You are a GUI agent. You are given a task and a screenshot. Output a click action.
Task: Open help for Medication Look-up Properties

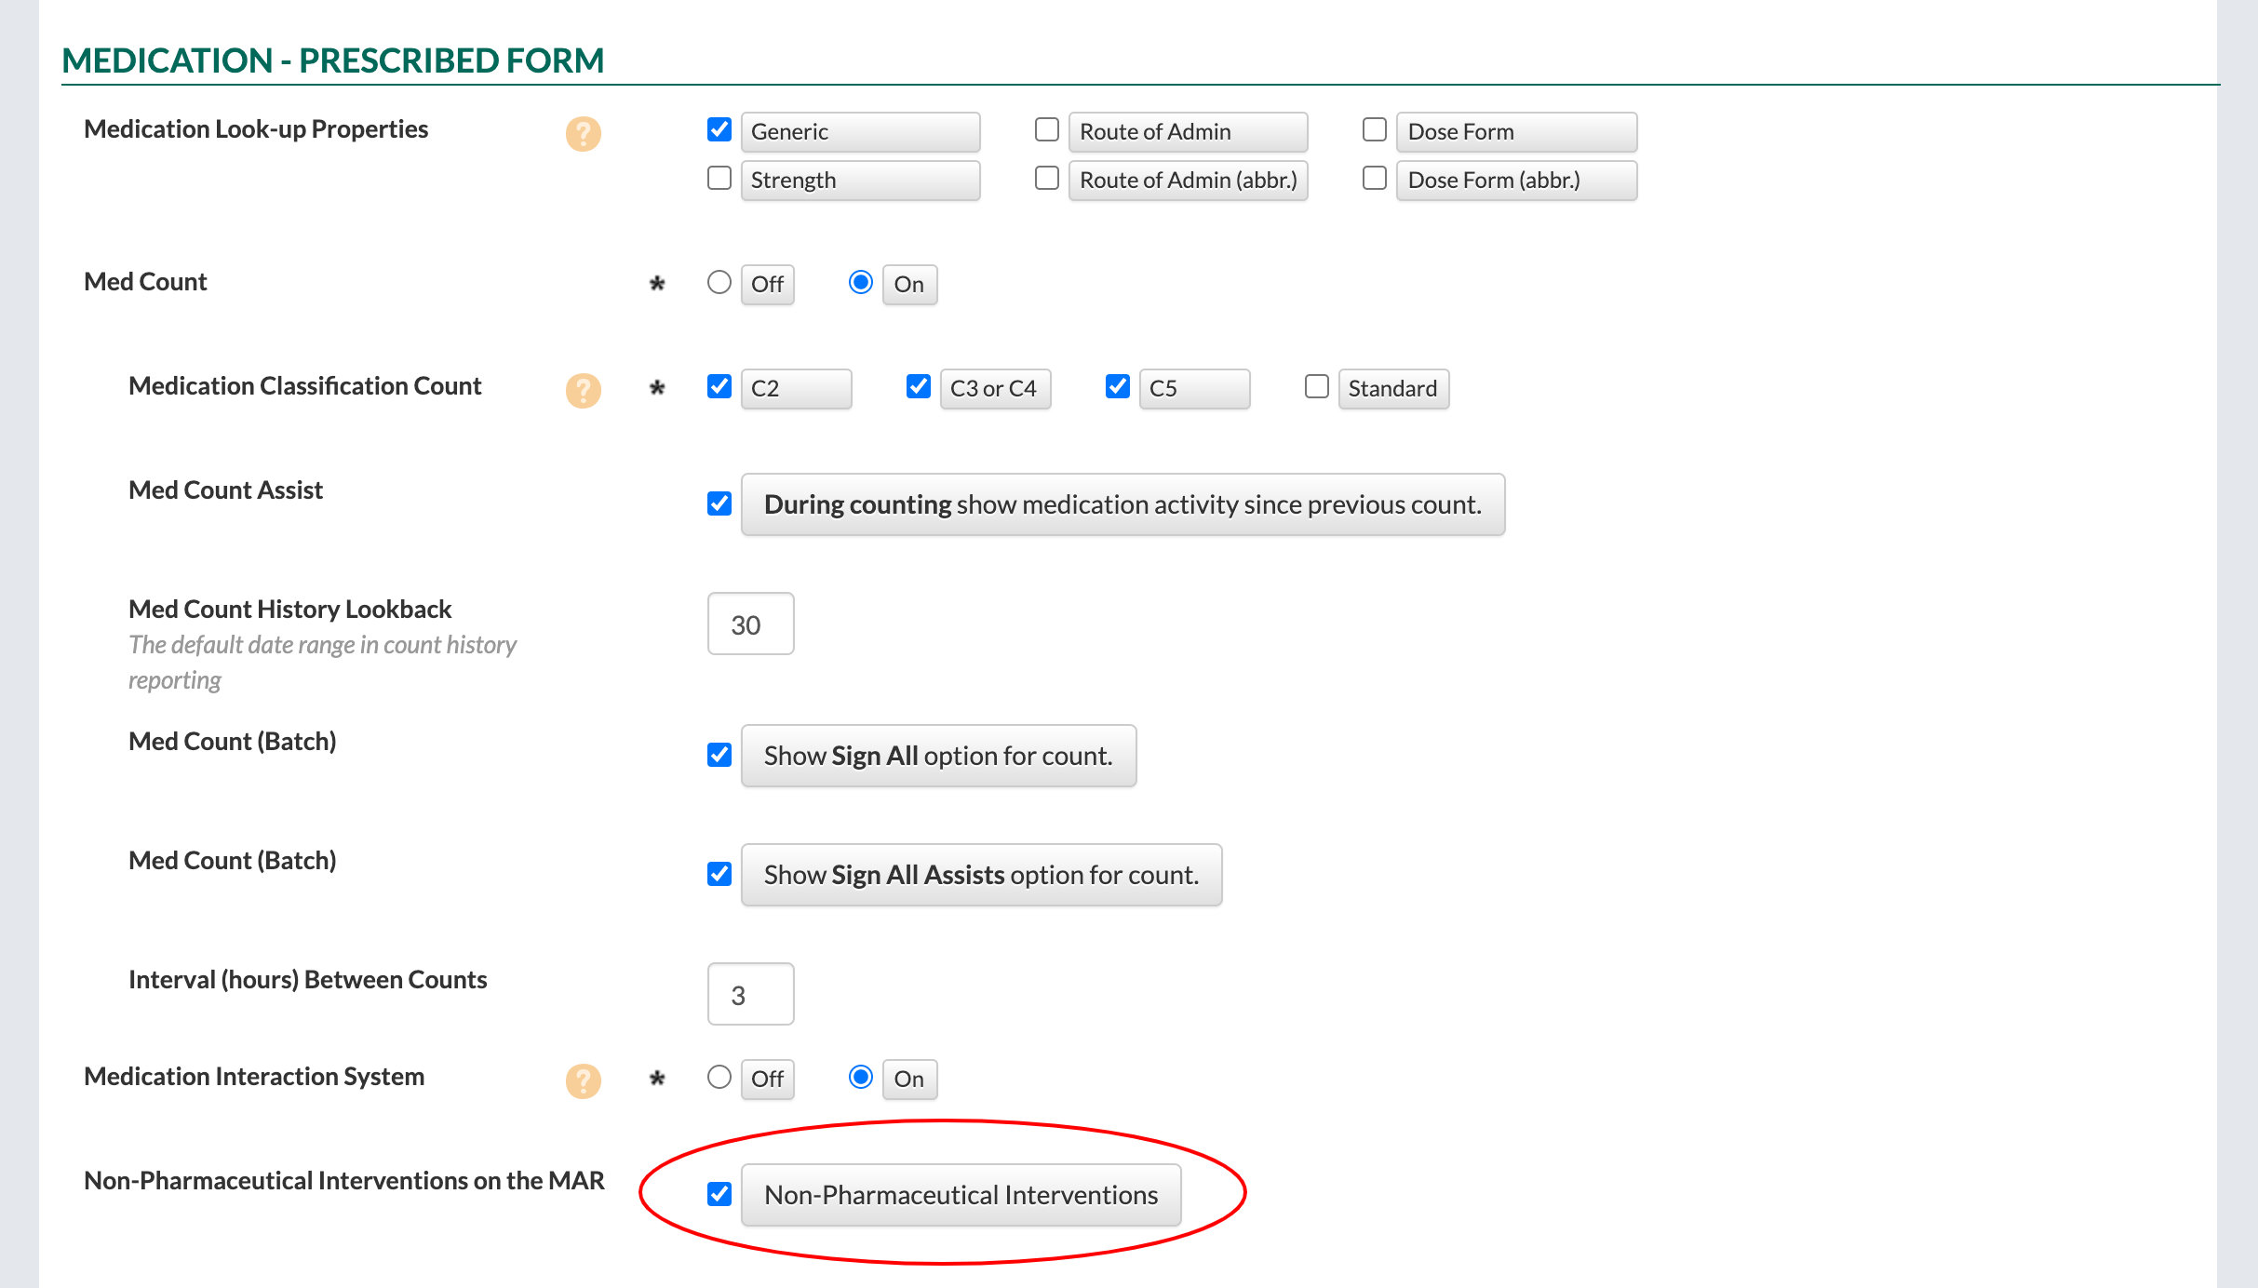583,133
